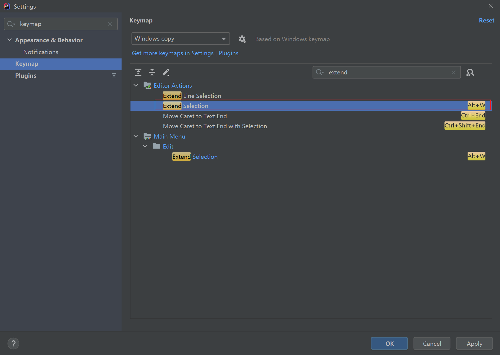Click IntelliJ logo in title bar
The width and height of the screenshot is (500, 355).
click(7, 6)
